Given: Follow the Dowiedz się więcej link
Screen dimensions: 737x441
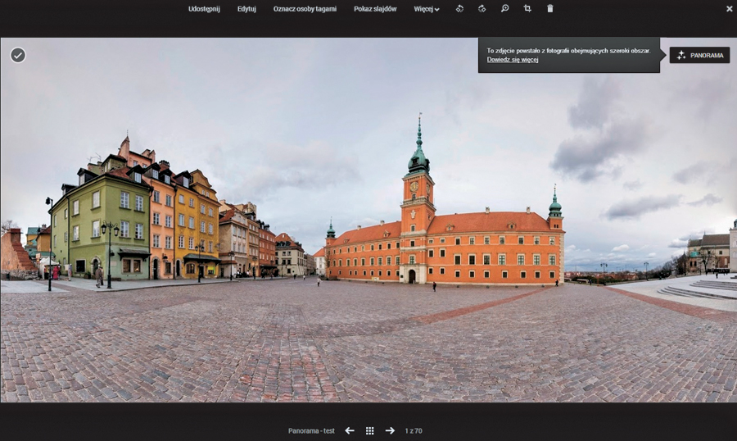Looking at the screenshot, I should tap(513, 60).
